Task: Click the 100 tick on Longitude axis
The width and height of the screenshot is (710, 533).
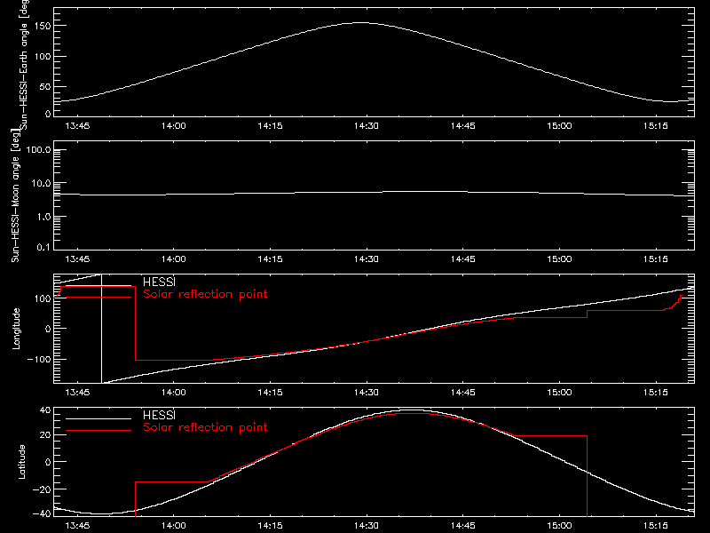Action: (43, 298)
